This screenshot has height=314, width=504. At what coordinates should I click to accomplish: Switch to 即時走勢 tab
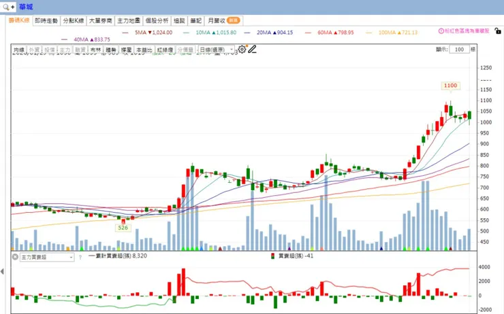click(46, 20)
